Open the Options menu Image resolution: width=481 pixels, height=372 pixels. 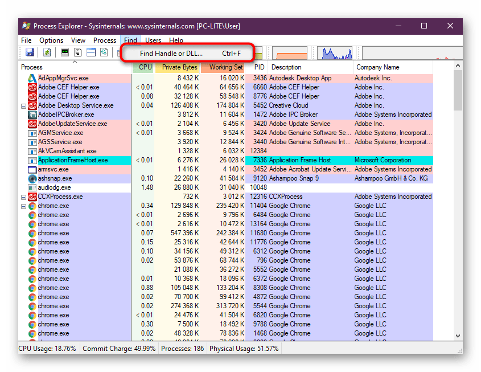point(51,40)
